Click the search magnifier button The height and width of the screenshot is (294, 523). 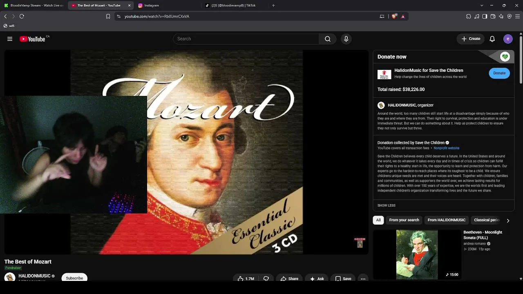[x=328, y=39]
